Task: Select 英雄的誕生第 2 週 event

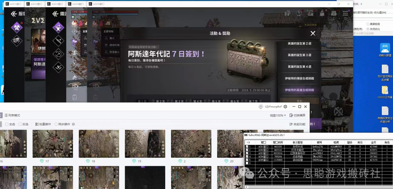Action: click(299, 44)
